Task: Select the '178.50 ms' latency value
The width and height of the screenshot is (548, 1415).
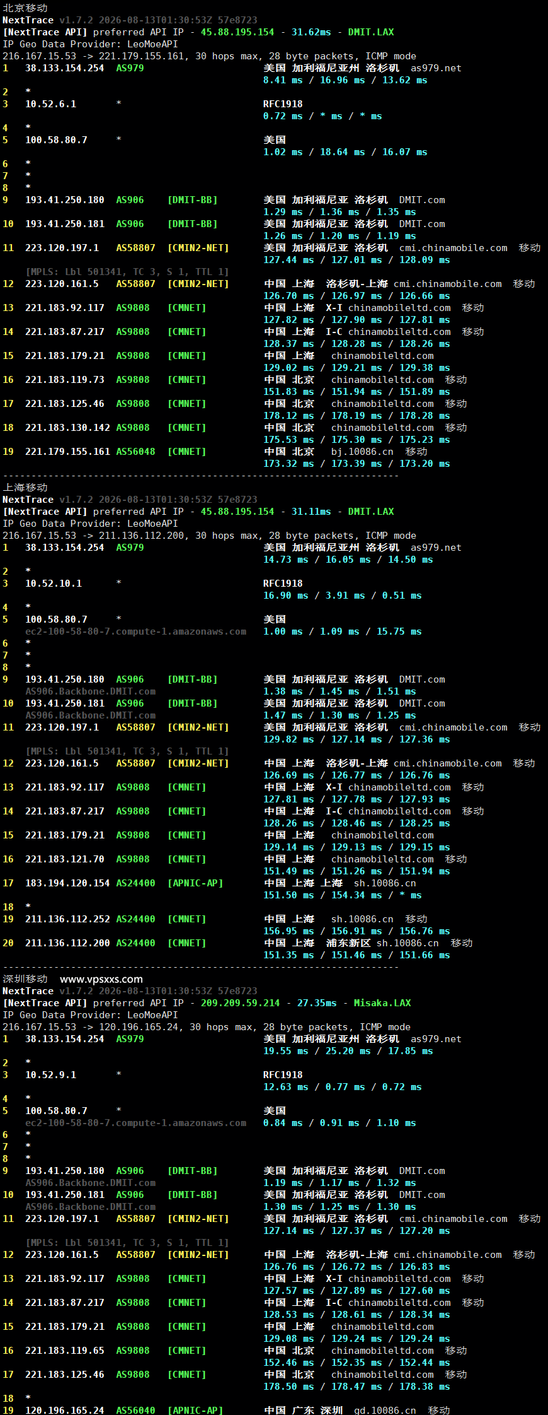Action: point(288,1386)
